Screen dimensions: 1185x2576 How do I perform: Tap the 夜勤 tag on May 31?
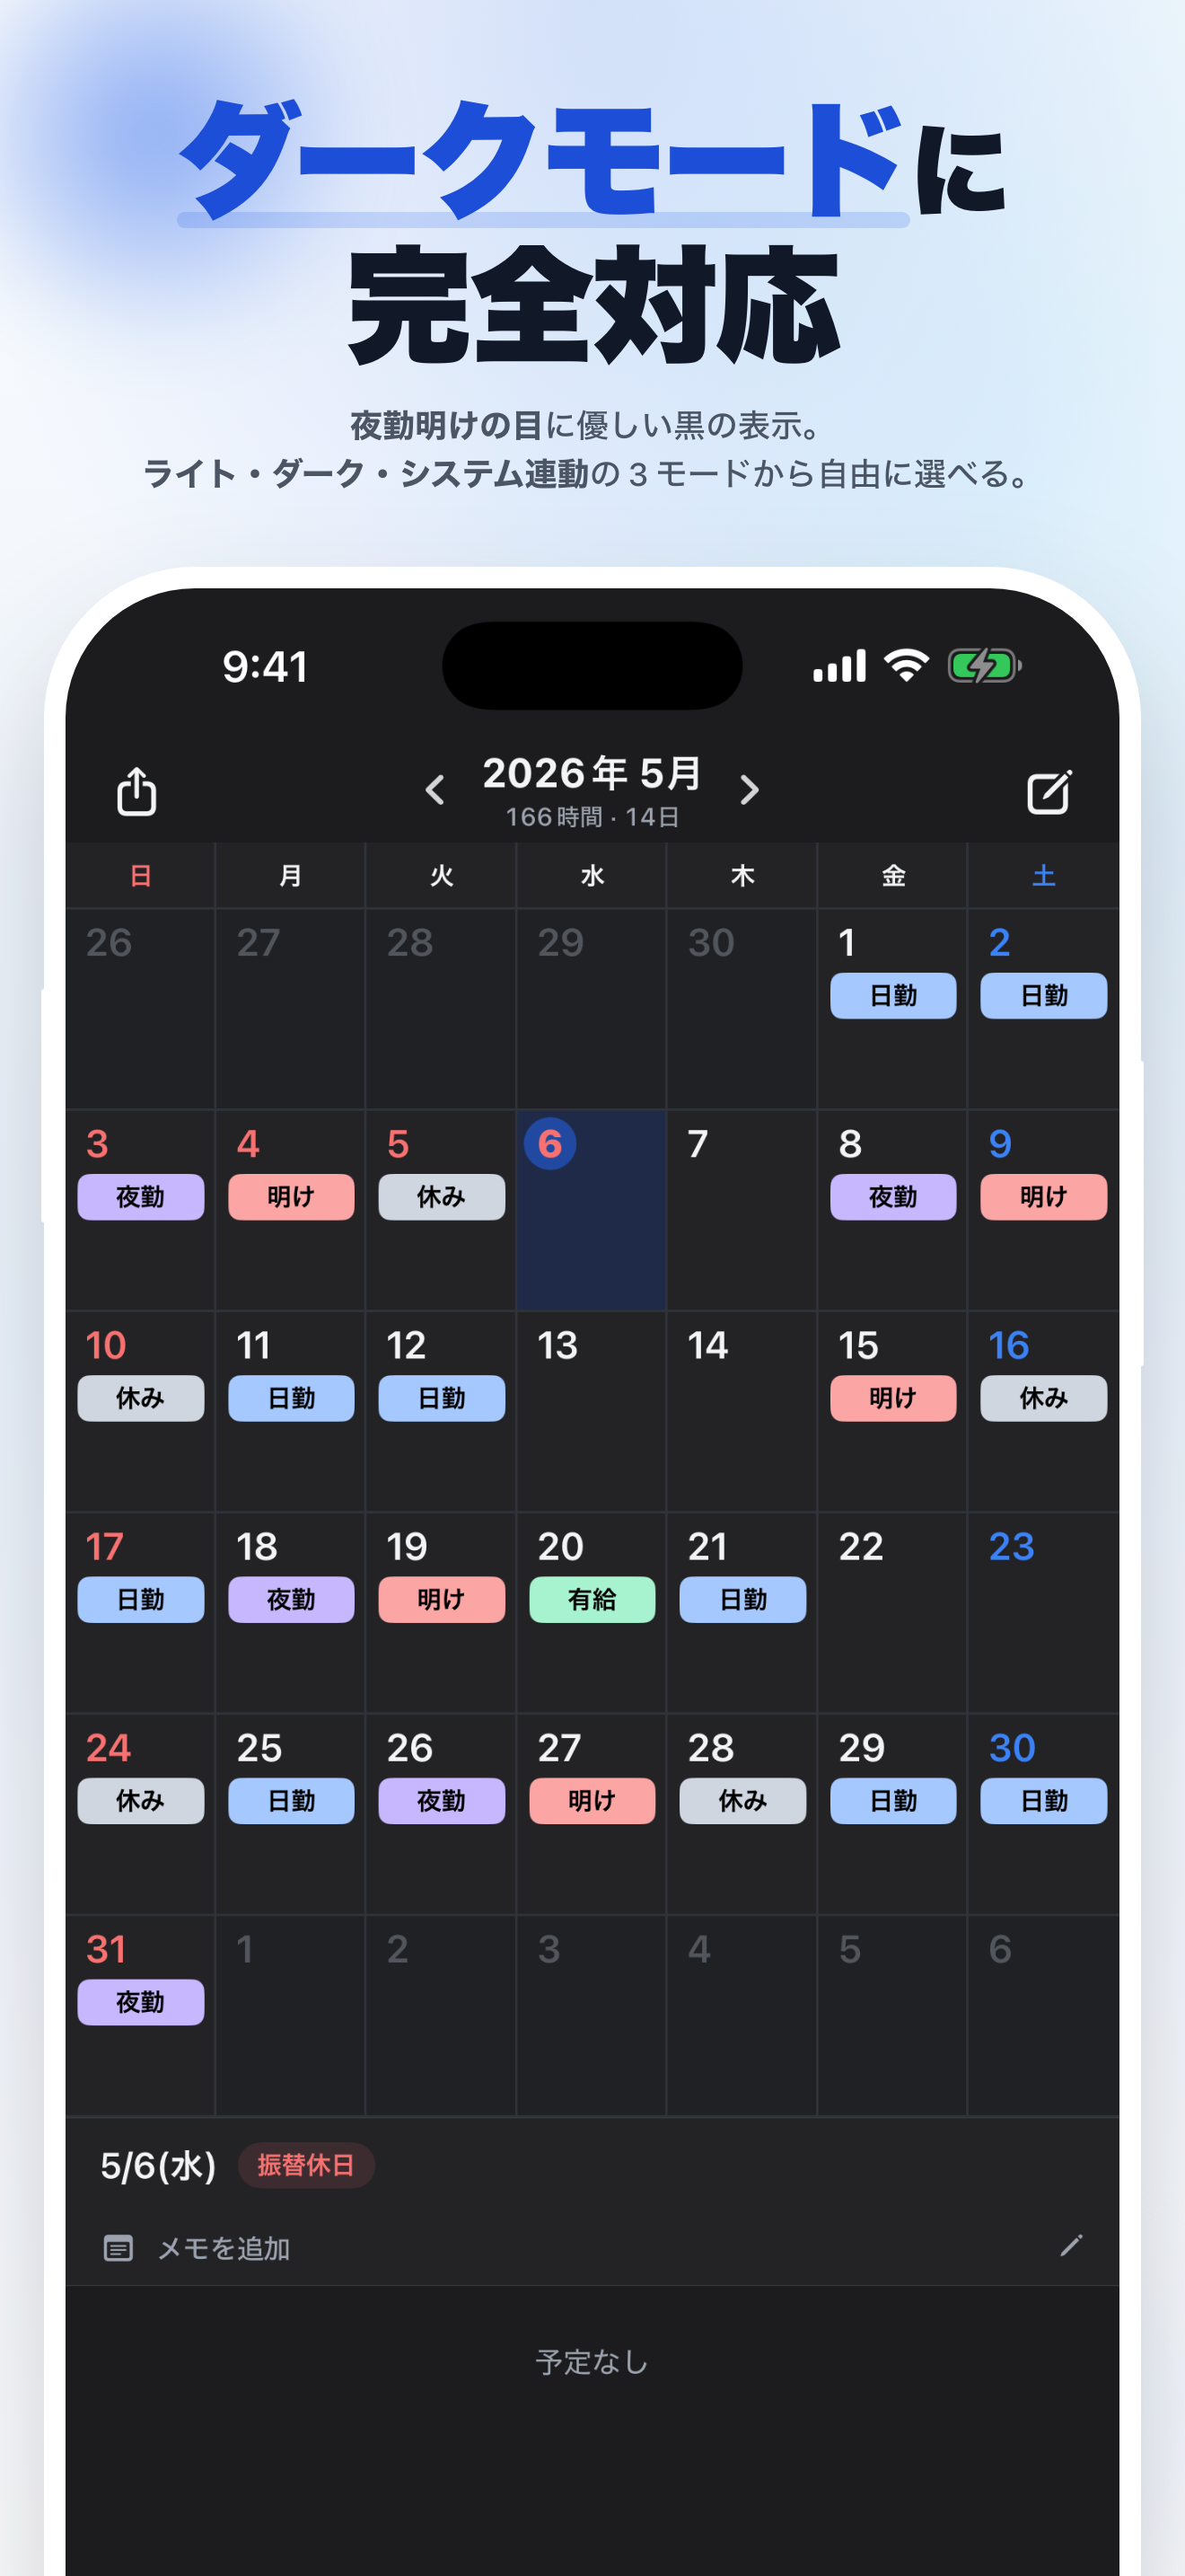[141, 2001]
